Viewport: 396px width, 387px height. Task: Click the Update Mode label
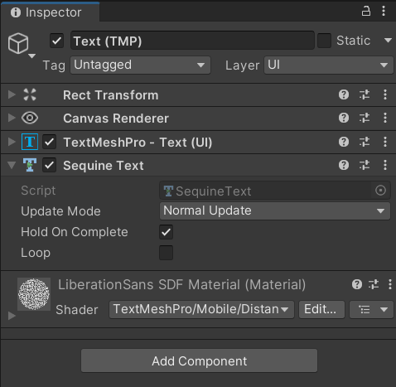click(x=60, y=211)
